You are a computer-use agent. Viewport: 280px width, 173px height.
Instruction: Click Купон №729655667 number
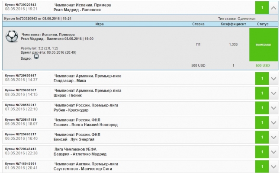(20, 76)
